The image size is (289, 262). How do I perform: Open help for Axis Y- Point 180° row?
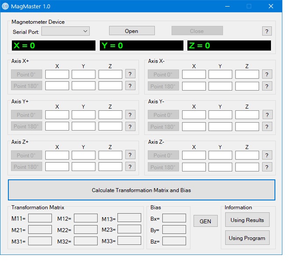267,127
